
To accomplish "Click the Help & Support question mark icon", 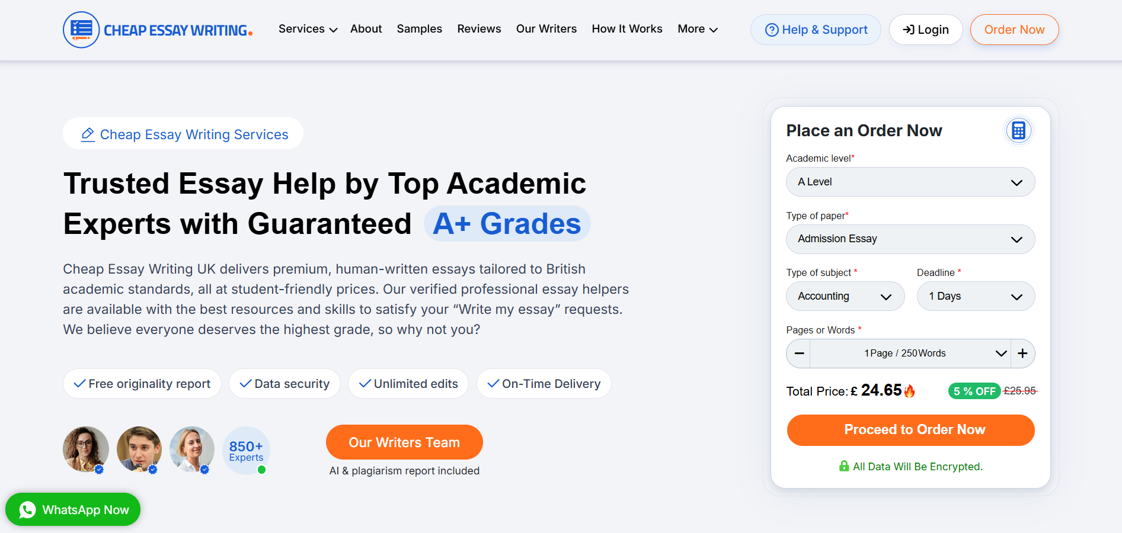I will tap(771, 29).
